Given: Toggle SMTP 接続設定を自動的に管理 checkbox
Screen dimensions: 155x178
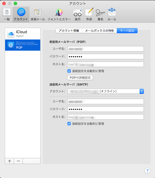Looking at the screenshot, I should [69, 124].
